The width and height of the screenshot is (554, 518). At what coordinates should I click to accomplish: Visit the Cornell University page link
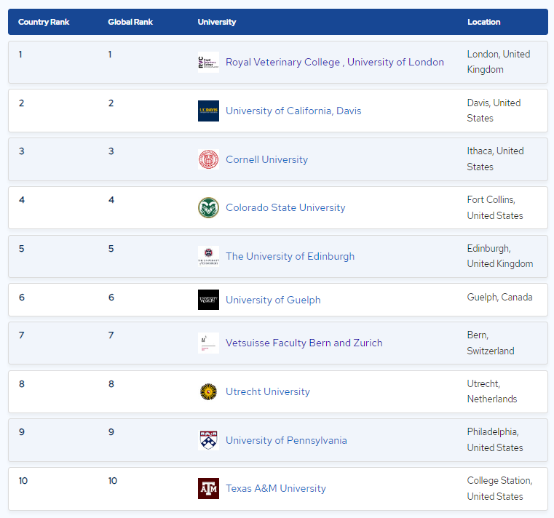[266, 159]
